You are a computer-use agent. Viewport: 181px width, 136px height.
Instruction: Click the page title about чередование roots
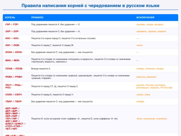(90, 6)
